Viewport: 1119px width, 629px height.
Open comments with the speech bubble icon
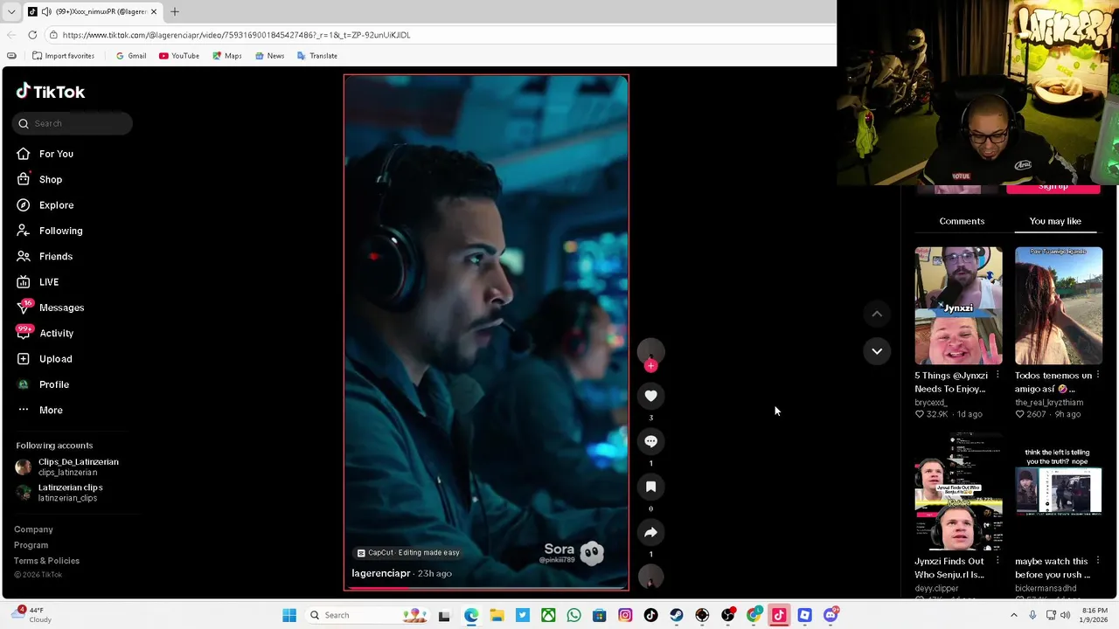coord(650,441)
